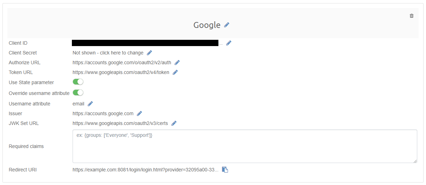The height and width of the screenshot is (185, 426).
Task: Click the Google provider title heading
Action: tap(207, 25)
